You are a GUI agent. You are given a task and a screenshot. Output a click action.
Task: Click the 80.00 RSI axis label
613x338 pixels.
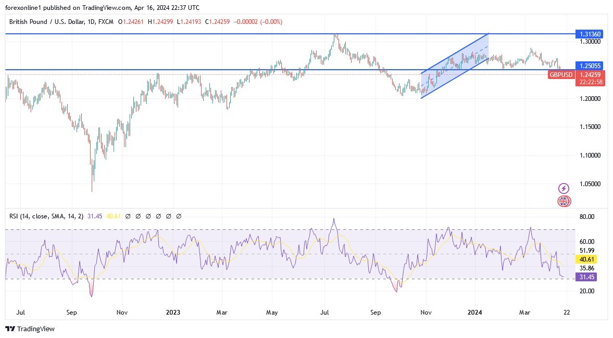click(x=587, y=217)
